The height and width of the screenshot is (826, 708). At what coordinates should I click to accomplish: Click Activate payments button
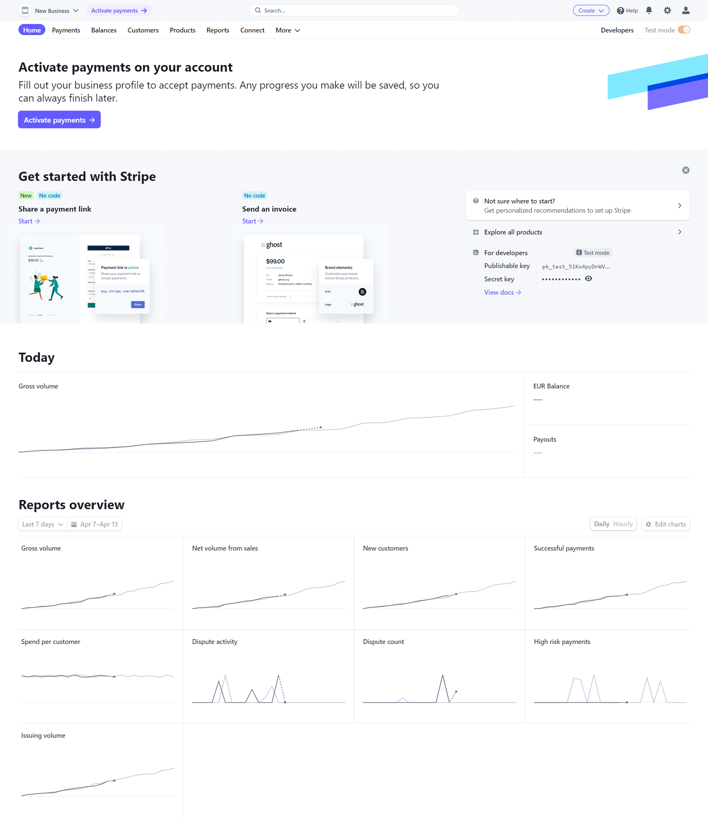(59, 120)
